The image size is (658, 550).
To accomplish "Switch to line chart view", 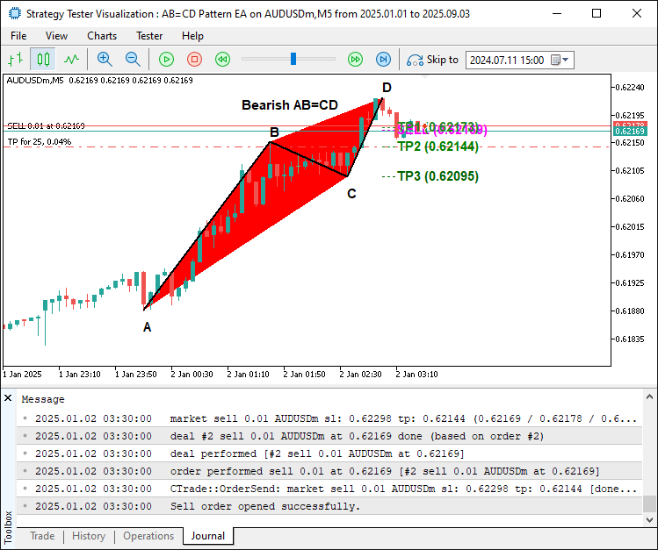I will point(71,59).
